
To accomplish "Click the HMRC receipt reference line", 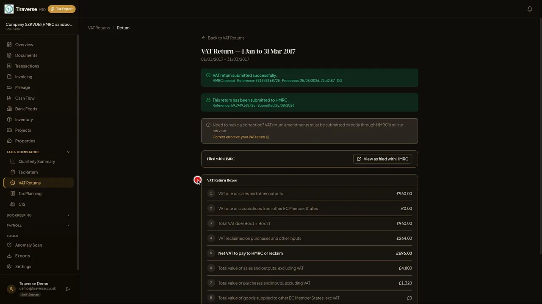I will pos(277,81).
